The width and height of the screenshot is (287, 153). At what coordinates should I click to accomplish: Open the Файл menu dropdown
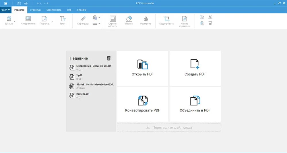tap(6, 10)
